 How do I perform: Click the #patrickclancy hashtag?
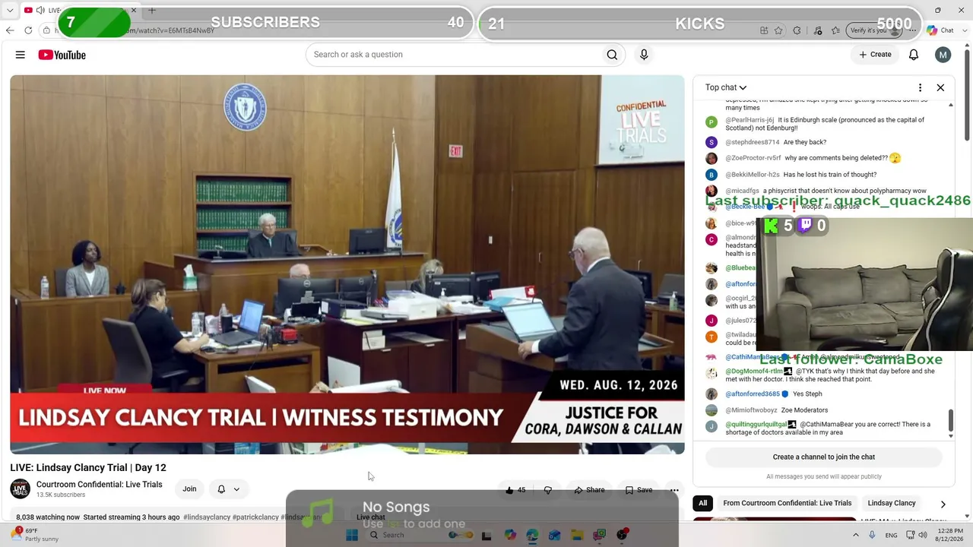point(255,517)
